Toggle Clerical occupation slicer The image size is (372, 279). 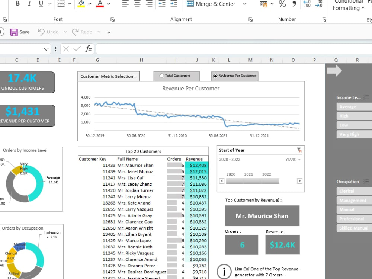pyautogui.click(x=354, y=191)
